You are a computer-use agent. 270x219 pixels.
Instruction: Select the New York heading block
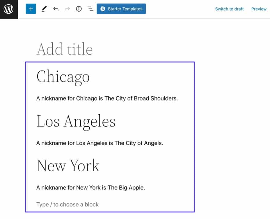click(68, 165)
